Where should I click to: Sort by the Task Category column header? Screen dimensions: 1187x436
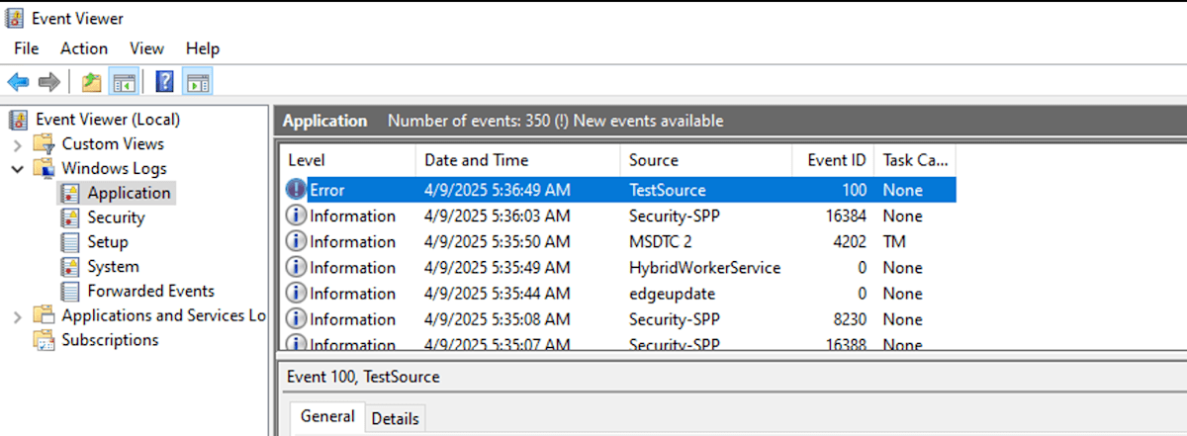pos(915,160)
